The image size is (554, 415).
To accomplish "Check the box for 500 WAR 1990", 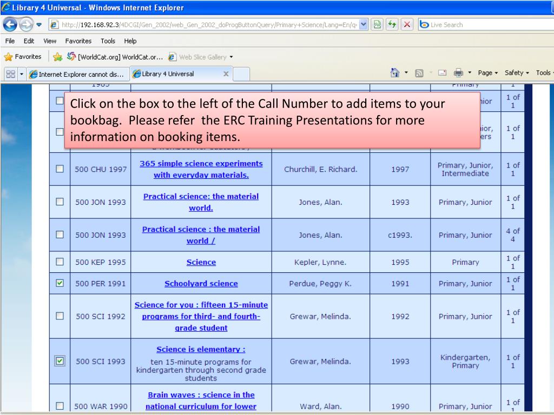I will point(60,405).
